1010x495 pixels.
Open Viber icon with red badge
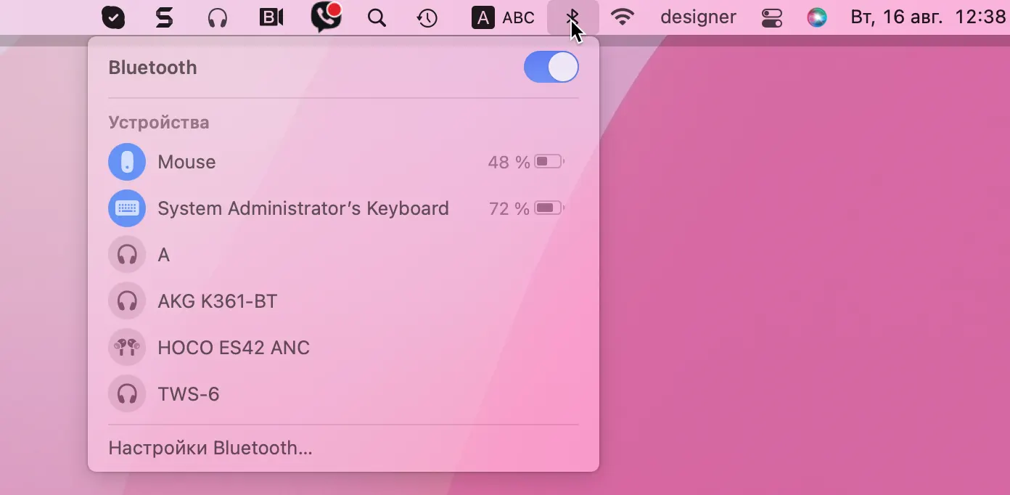tap(326, 17)
